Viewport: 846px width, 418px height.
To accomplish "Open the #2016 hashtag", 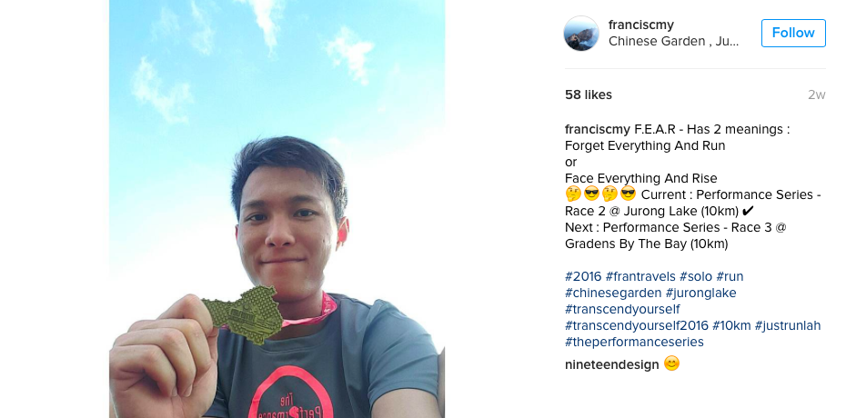I will coord(583,276).
